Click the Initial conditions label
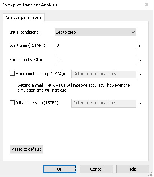 (x=25, y=32)
